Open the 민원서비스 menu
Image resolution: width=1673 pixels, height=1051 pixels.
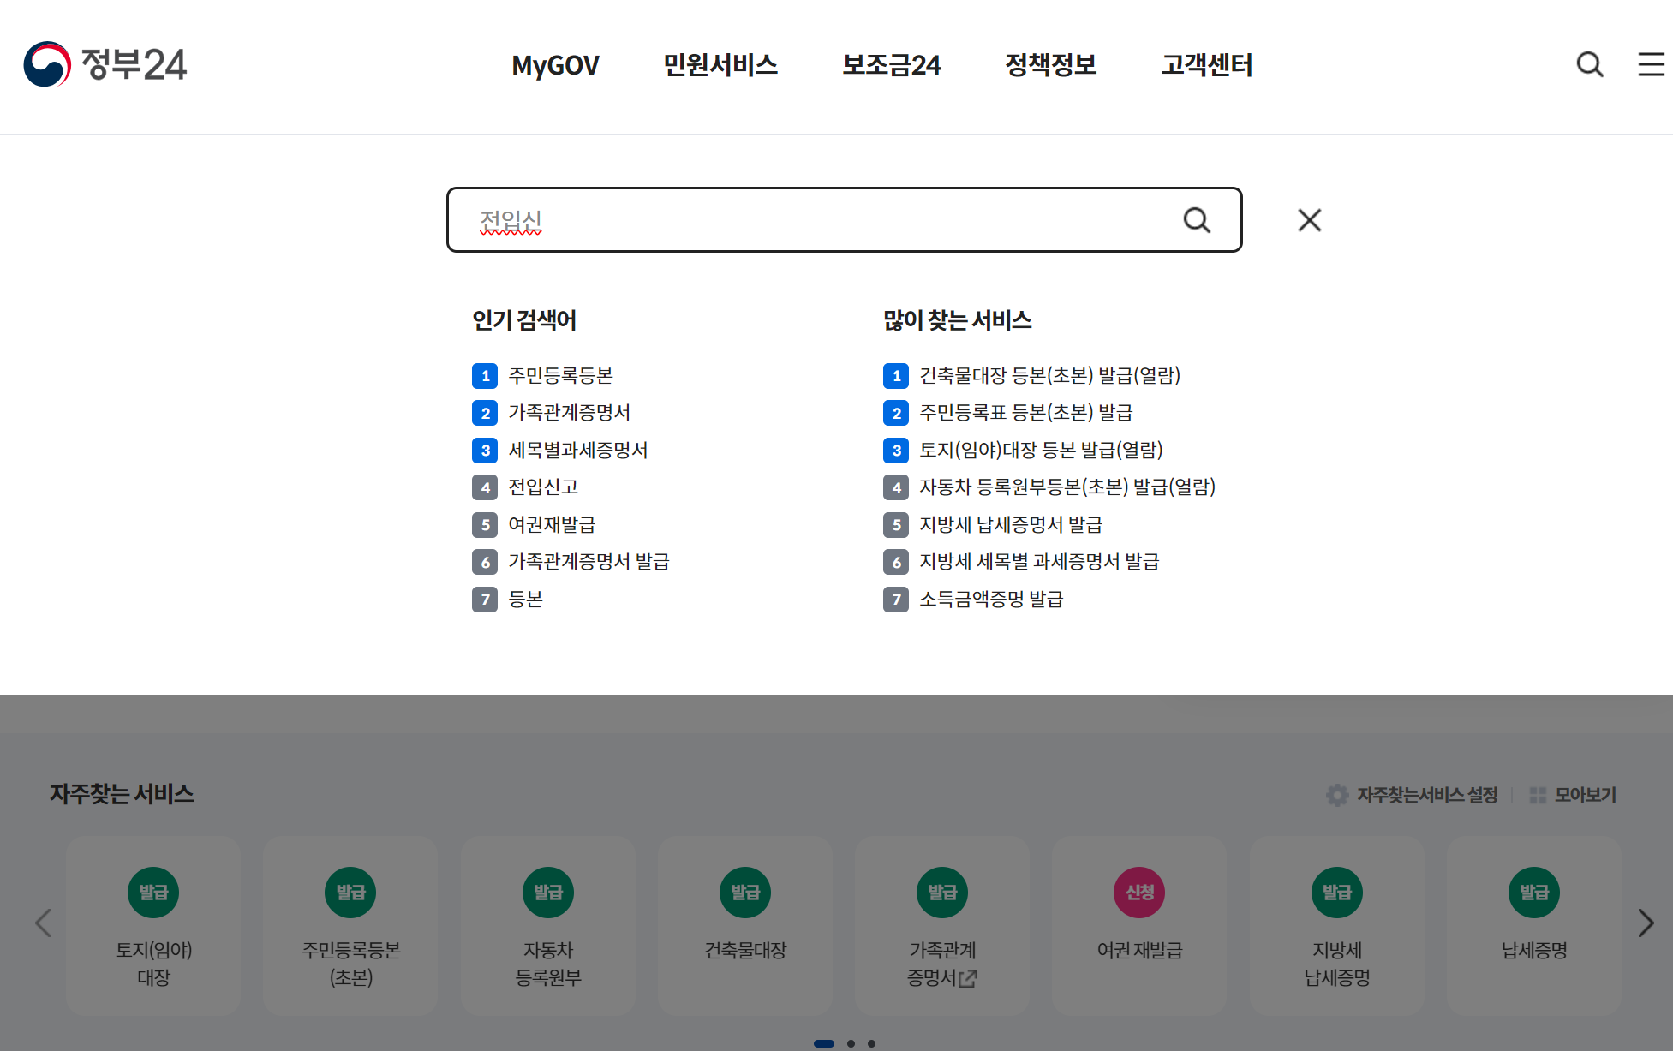pyautogui.click(x=720, y=64)
